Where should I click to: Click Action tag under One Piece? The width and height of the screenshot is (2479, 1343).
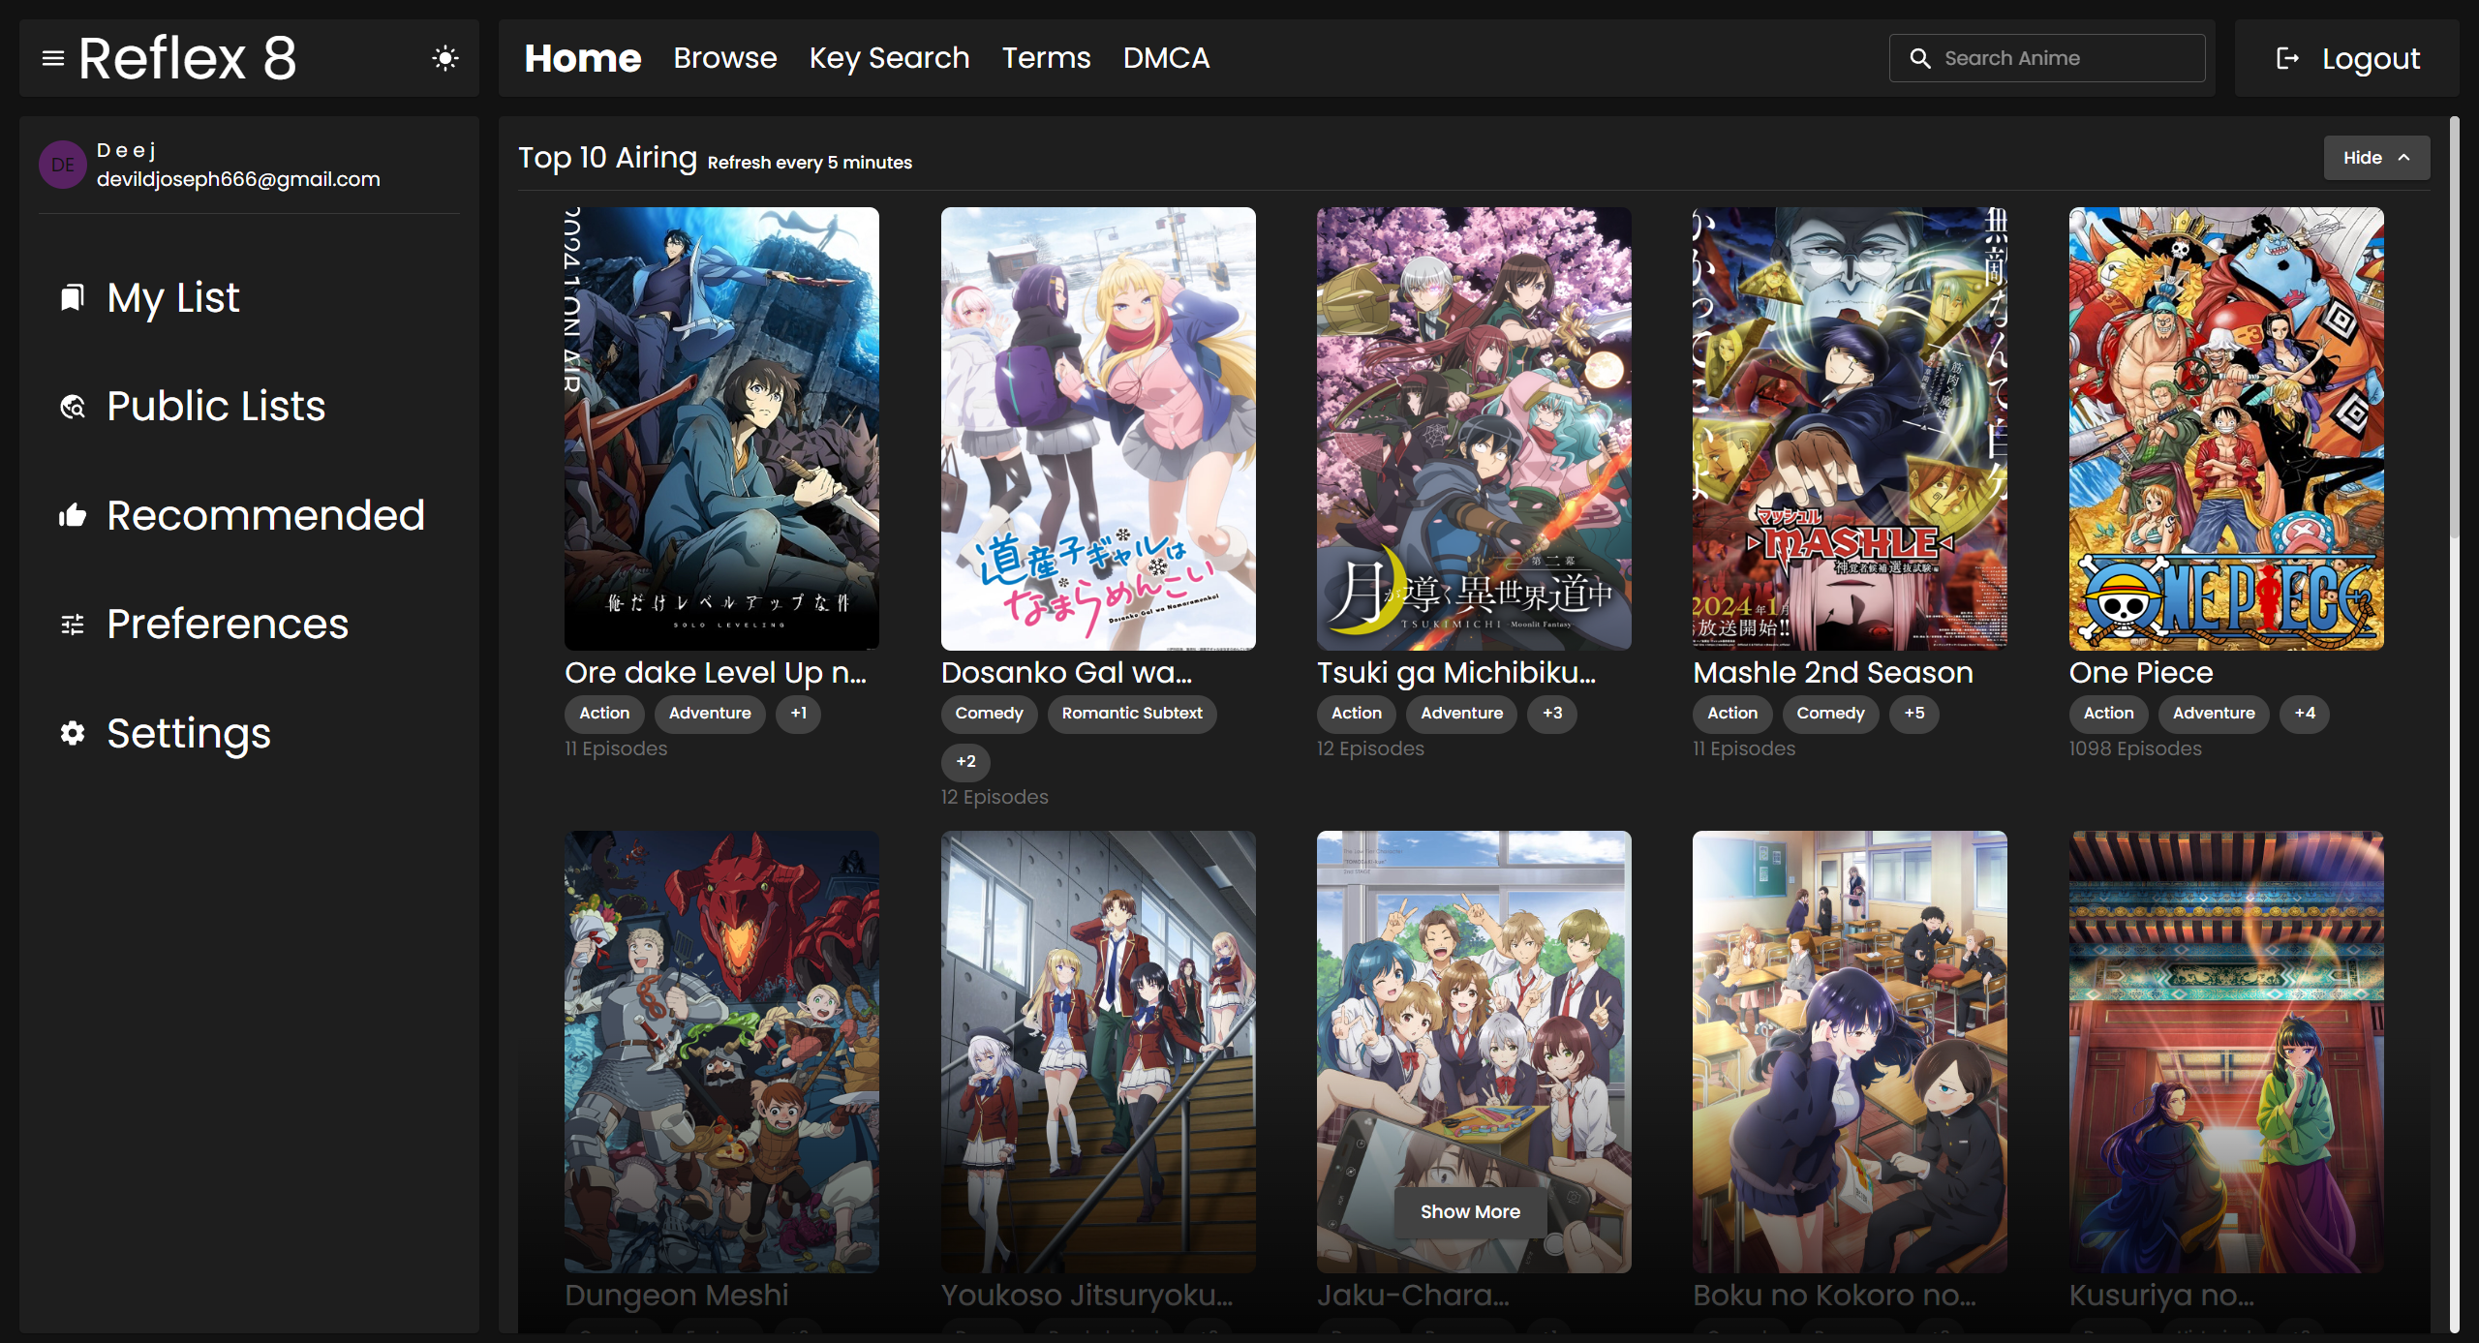(2109, 714)
